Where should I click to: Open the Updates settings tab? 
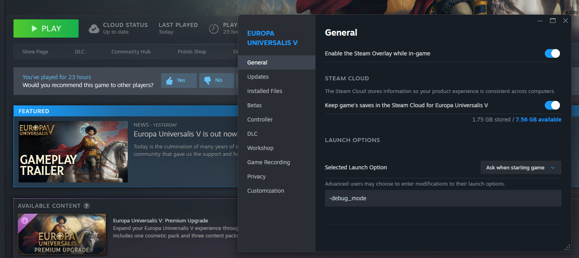[277, 77]
